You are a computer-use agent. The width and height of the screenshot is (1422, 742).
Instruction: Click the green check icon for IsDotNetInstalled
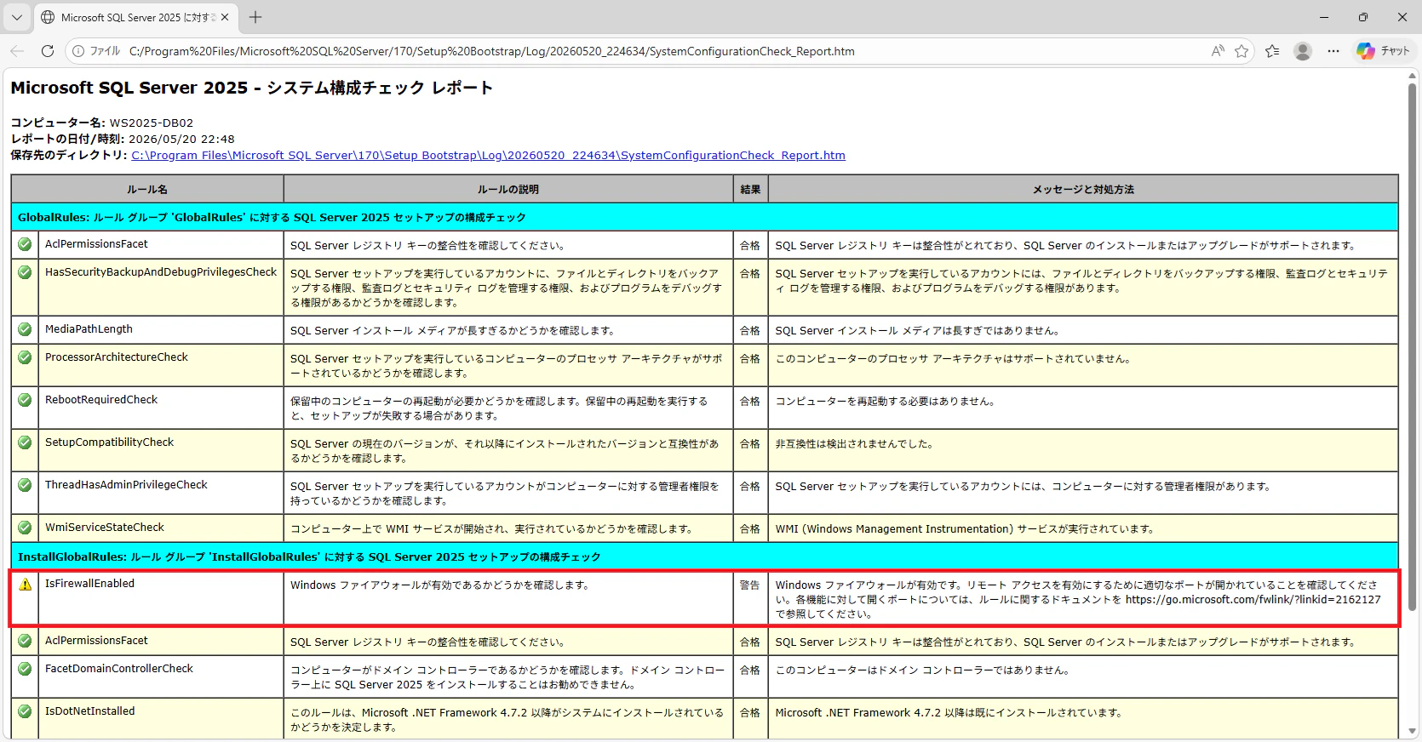25,711
